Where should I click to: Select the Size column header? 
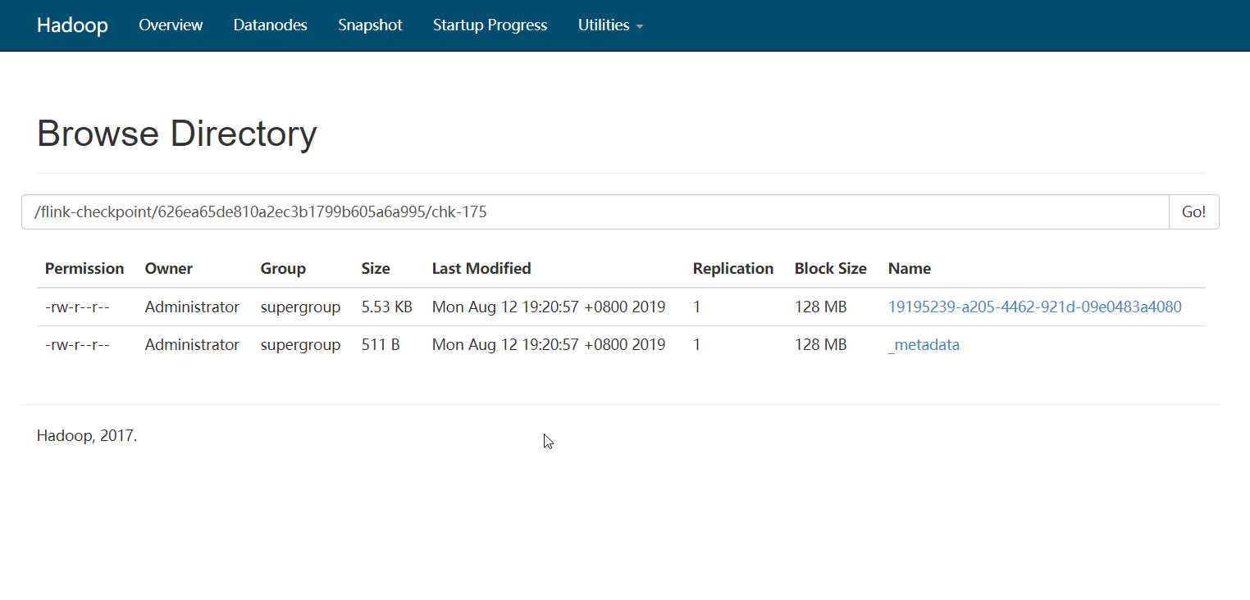coord(376,269)
